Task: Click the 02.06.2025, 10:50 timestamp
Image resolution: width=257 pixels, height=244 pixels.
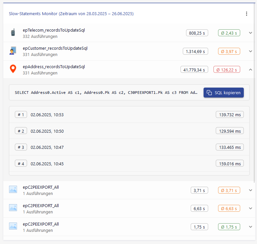Action: coord(47,131)
